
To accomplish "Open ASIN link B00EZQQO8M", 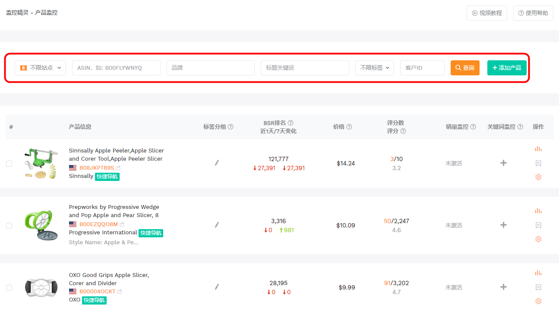I will click(x=98, y=224).
